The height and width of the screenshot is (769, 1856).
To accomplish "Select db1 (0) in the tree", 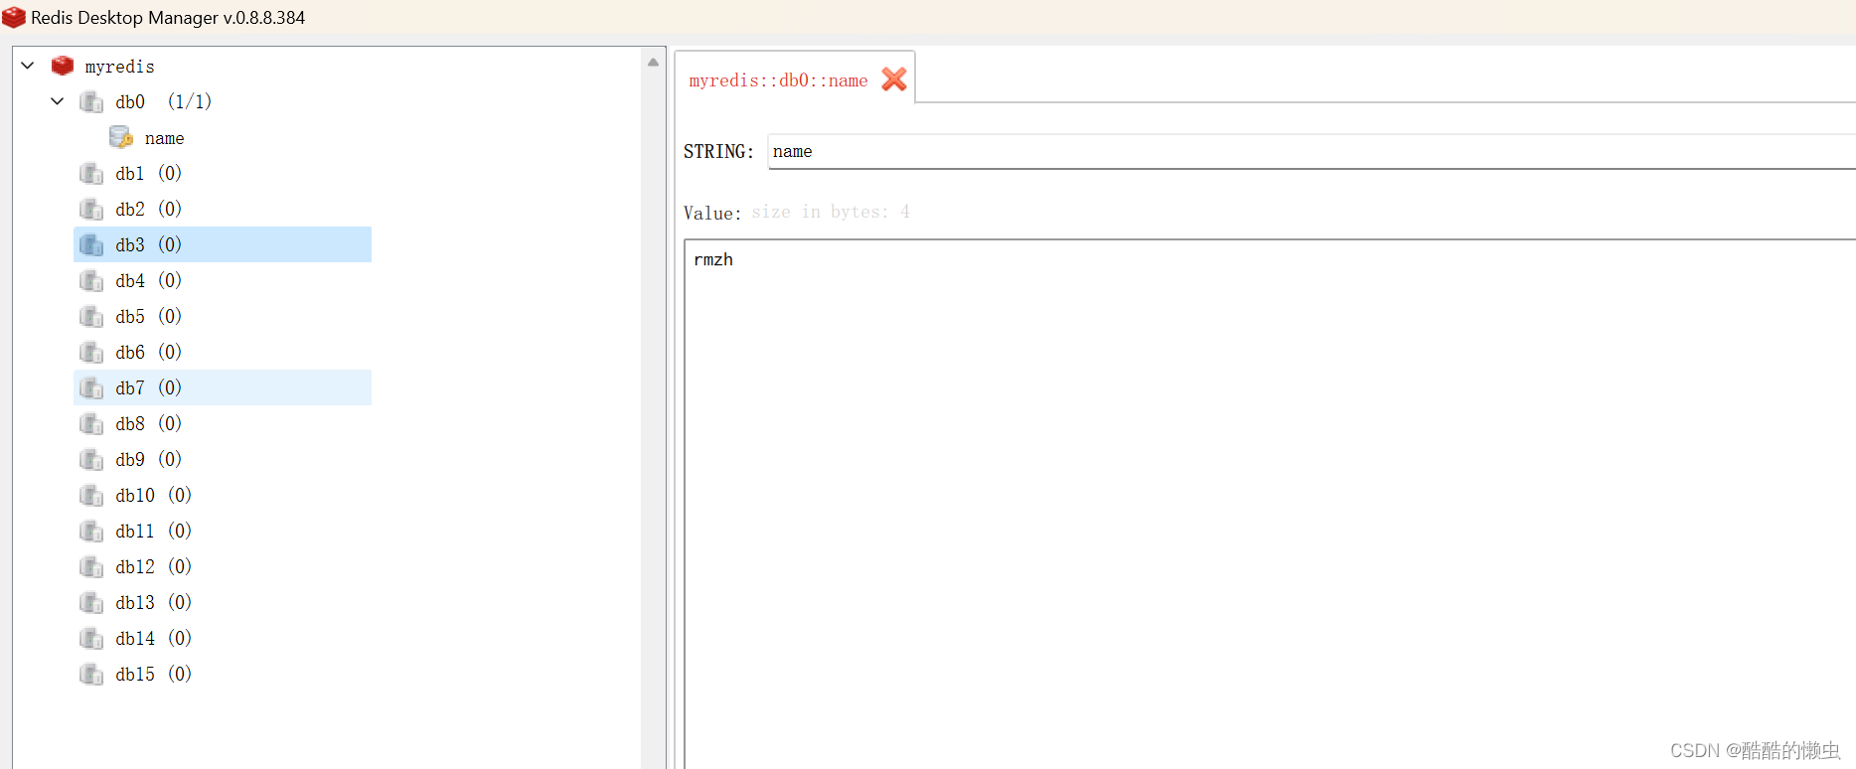I will pyautogui.click(x=148, y=173).
